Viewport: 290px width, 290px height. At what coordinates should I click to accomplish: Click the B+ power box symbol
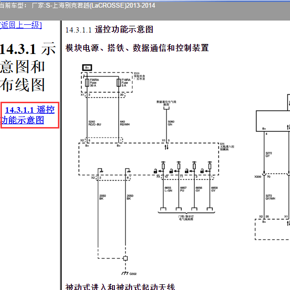coord(87,68)
